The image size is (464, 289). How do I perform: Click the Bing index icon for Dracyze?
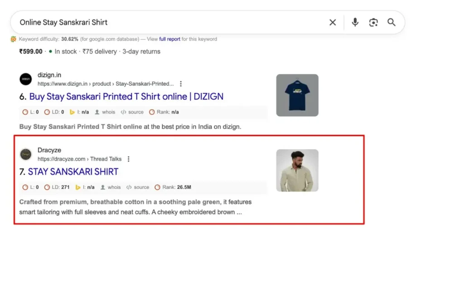click(x=78, y=187)
